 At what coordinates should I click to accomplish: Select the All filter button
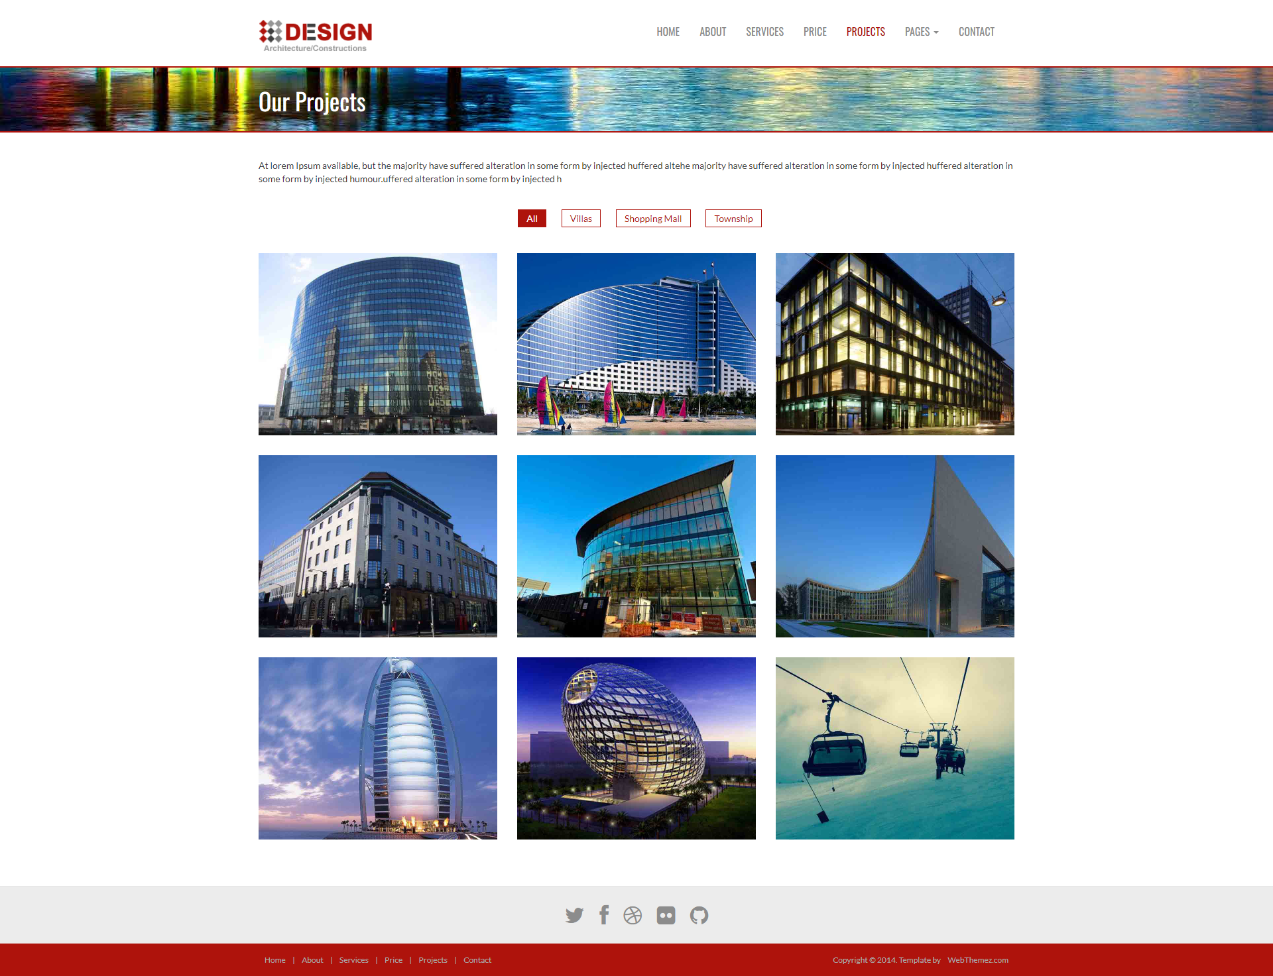tap(532, 219)
